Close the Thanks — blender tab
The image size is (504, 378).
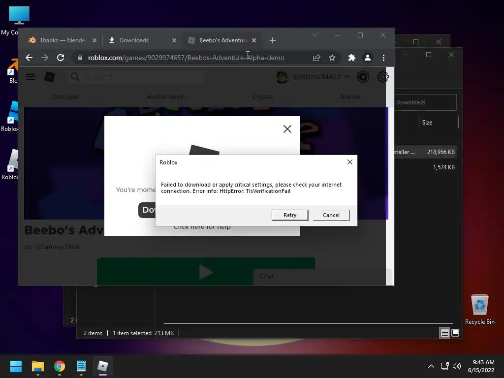(x=94, y=40)
